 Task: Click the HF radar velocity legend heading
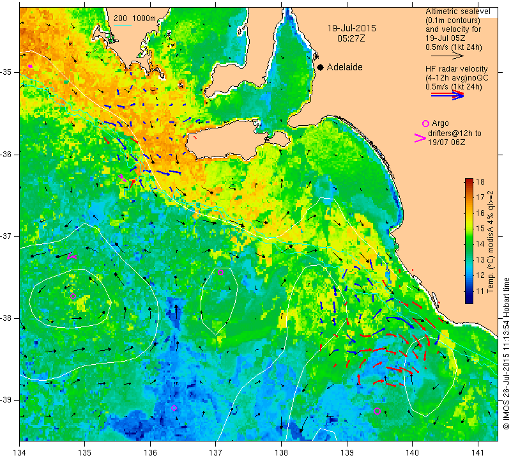click(456, 69)
